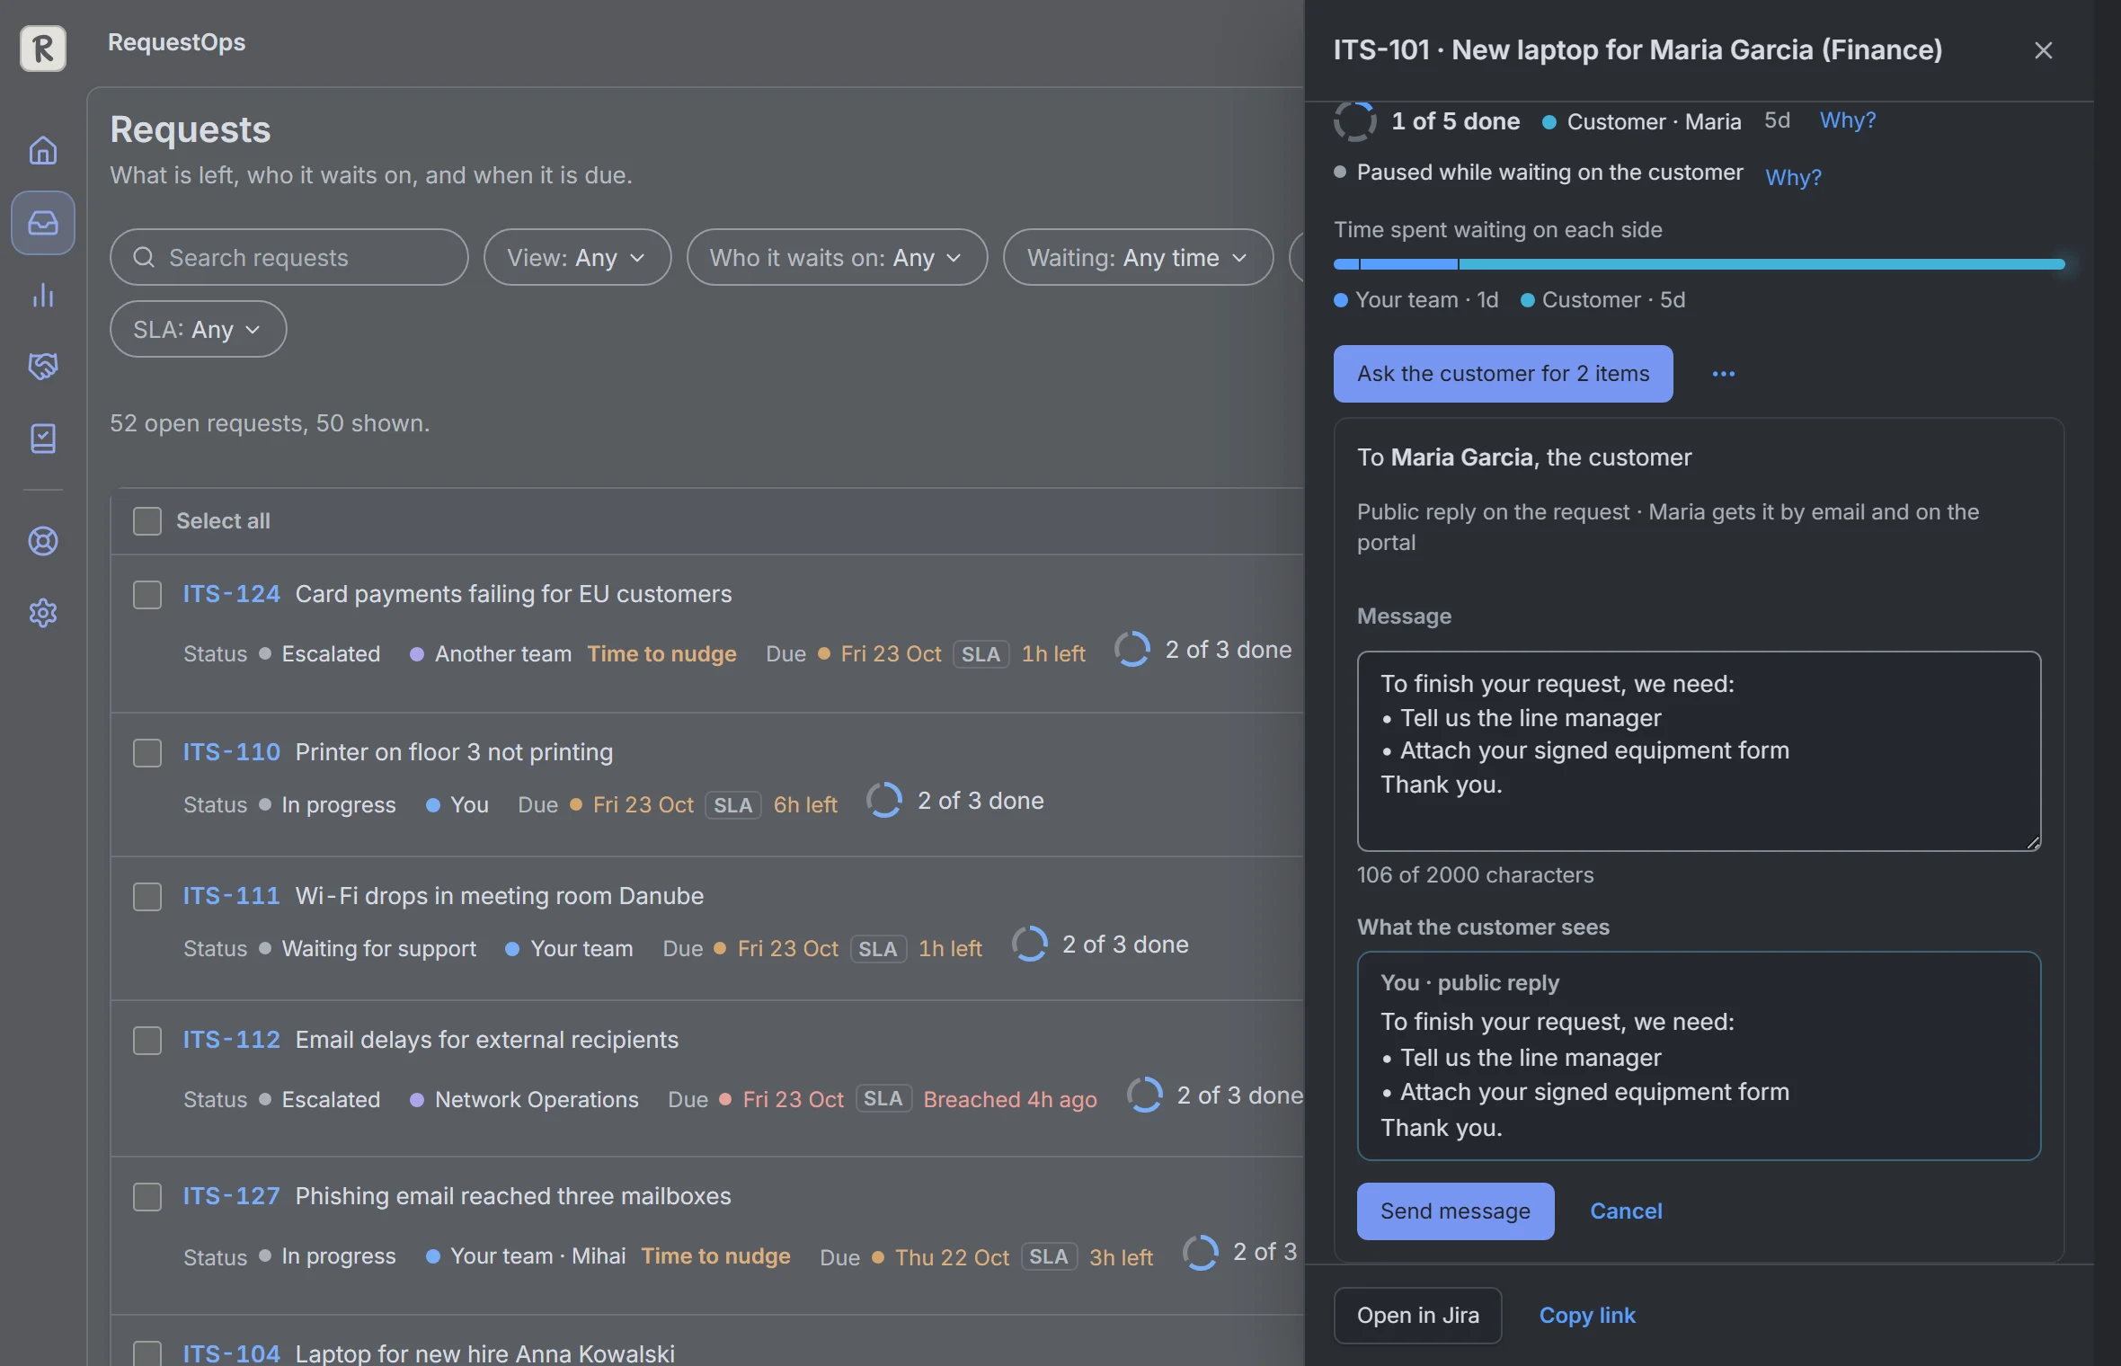Image resolution: width=2121 pixels, height=1366 pixels.
Task: Cancel the customer message
Action: click(1626, 1211)
